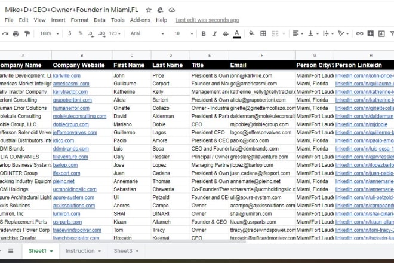Open the Tools menu
Screen dimensions: 394x263
tap(118, 20)
